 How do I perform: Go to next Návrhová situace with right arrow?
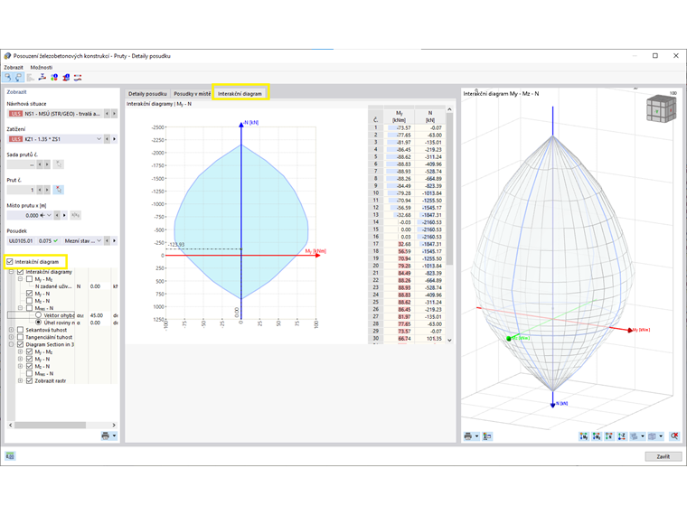(115, 114)
